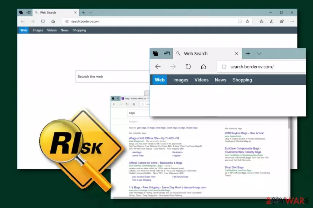Open a new tab with the plus in the overlay window

[248, 54]
